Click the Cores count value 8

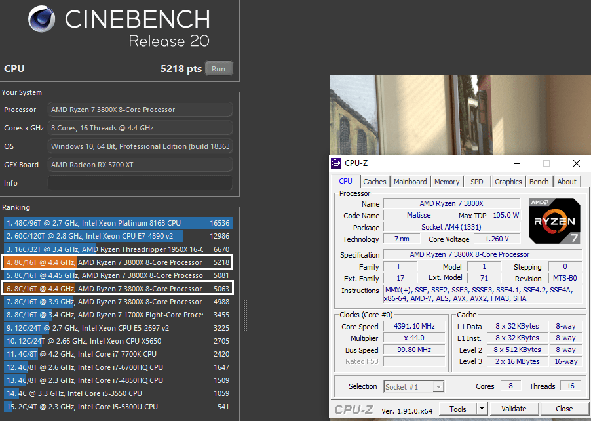click(510, 386)
